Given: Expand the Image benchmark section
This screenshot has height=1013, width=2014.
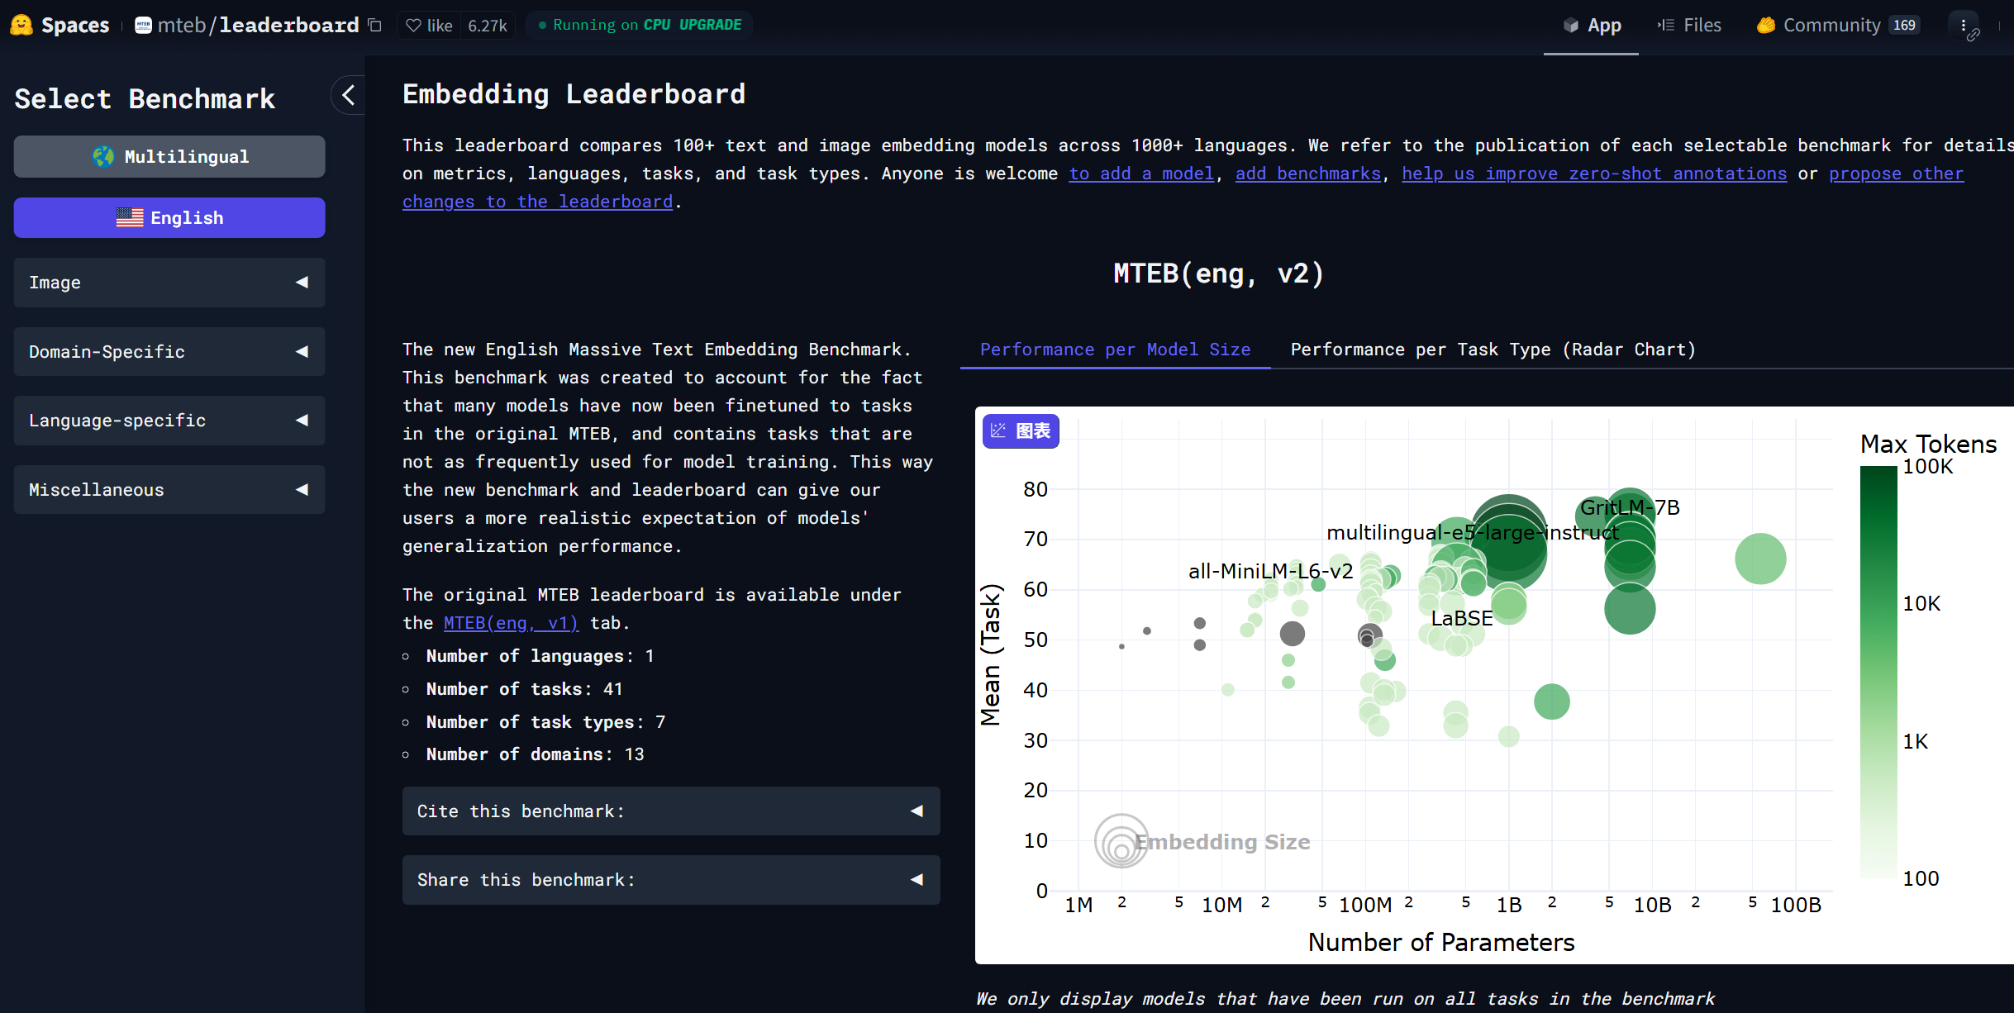Looking at the screenshot, I should point(169,283).
